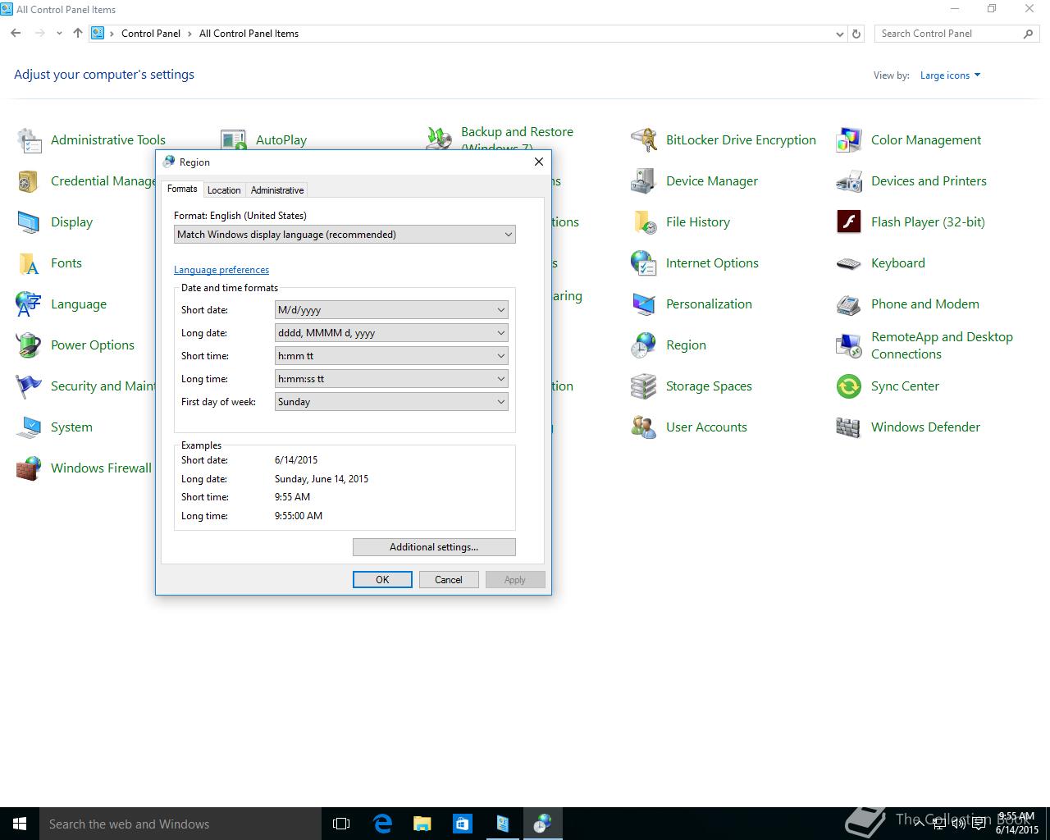Viewport: 1050px width, 840px height.
Task: Switch to the Administrative tab
Action: (x=277, y=190)
